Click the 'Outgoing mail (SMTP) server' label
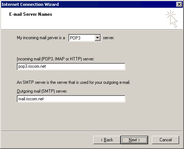 [x=42, y=91]
